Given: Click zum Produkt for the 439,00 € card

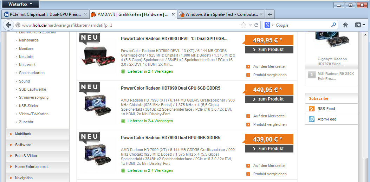Looking at the screenshot, I should coord(269,149).
